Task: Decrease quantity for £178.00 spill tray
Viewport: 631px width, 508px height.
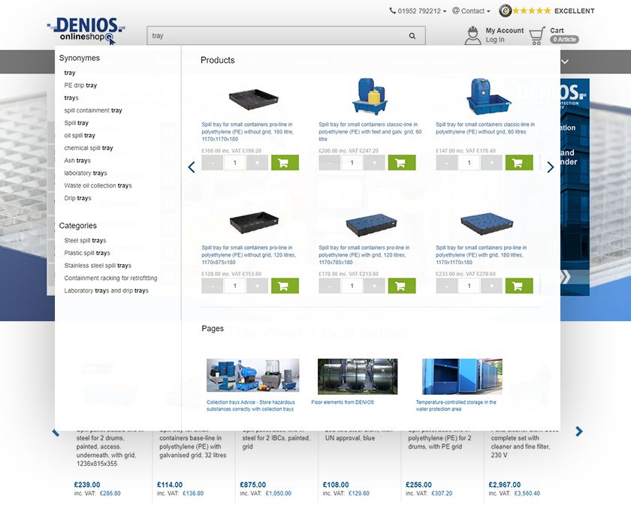Action: [x=329, y=286]
